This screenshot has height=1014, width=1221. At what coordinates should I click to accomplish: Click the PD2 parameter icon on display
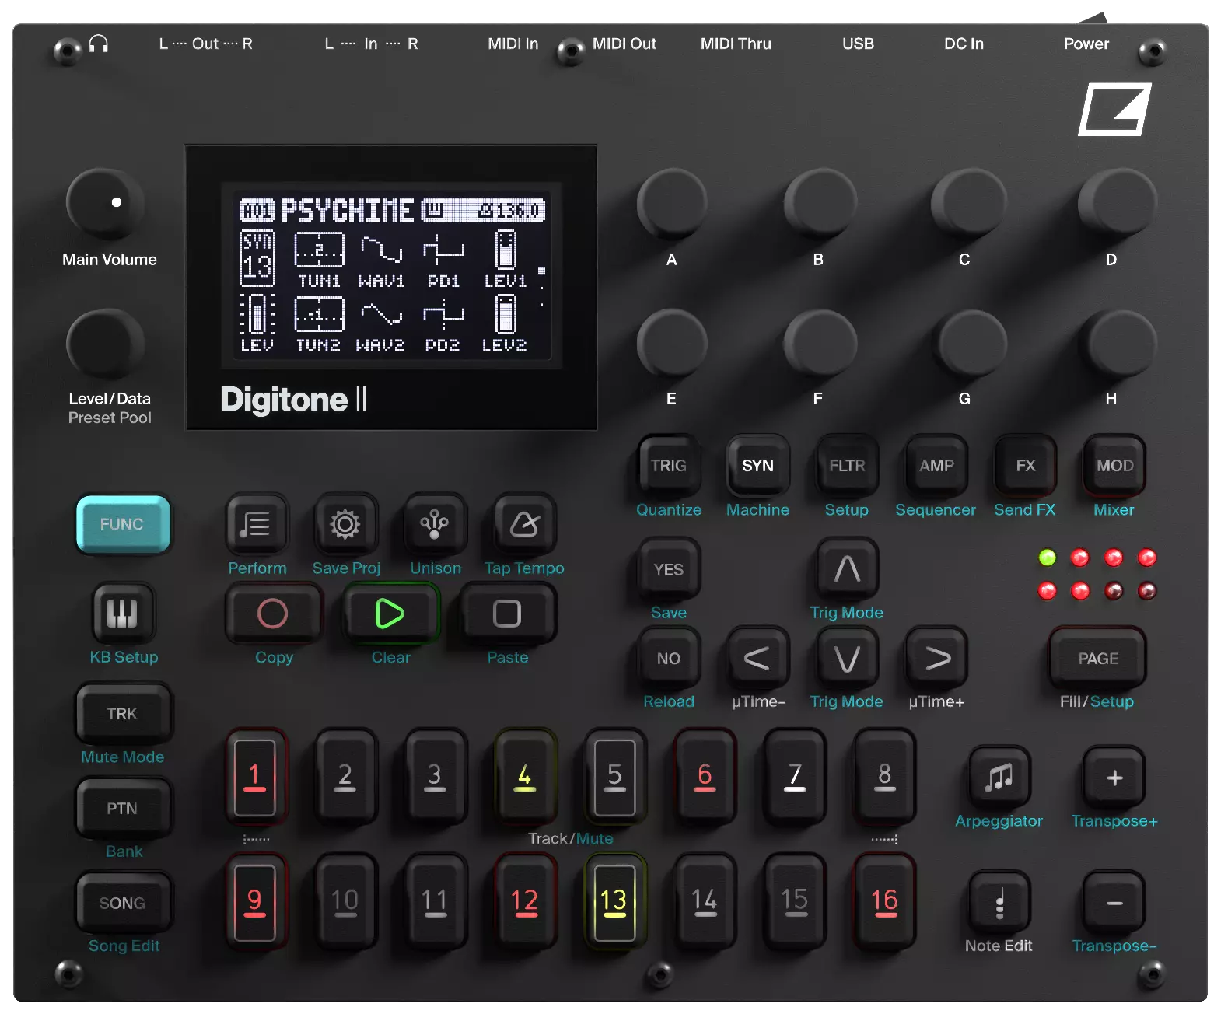pos(443,315)
